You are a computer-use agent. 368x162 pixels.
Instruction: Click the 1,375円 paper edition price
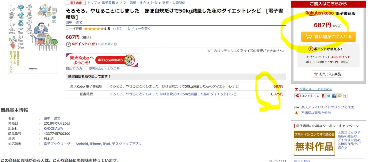tap(277, 94)
